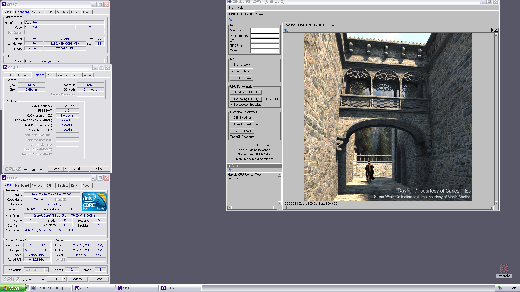Viewport: 520px width, 292px height.
Task: Click Validate in the Memory CPU-Z window
Action: click(x=79, y=169)
